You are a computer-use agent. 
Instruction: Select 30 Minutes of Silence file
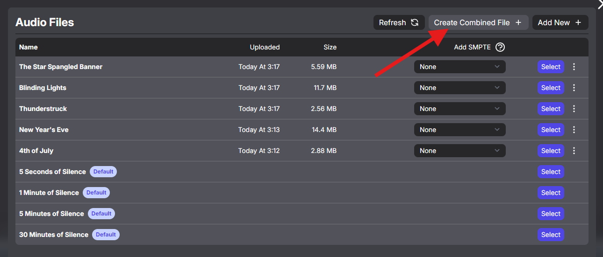tap(551, 235)
